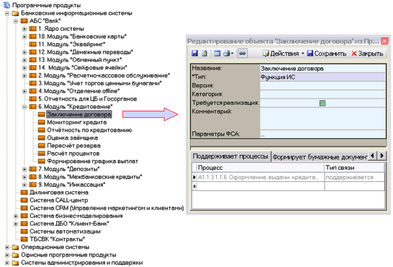Click the 'Параметры ФСА' ellipsis field
Viewport: 393px width, 267px height.
pos(322,134)
